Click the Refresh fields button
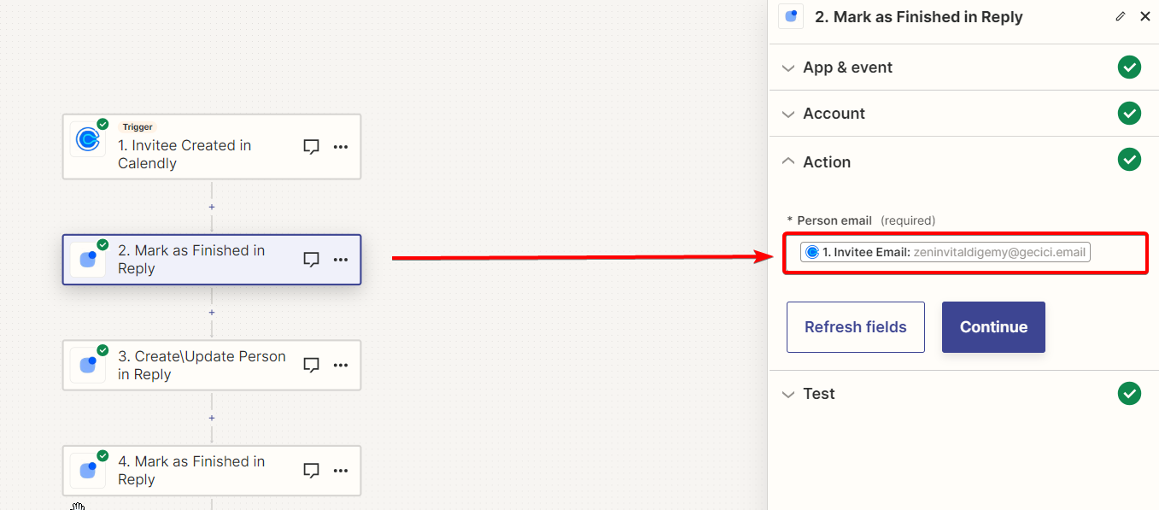The width and height of the screenshot is (1159, 510). coord(856,327)
